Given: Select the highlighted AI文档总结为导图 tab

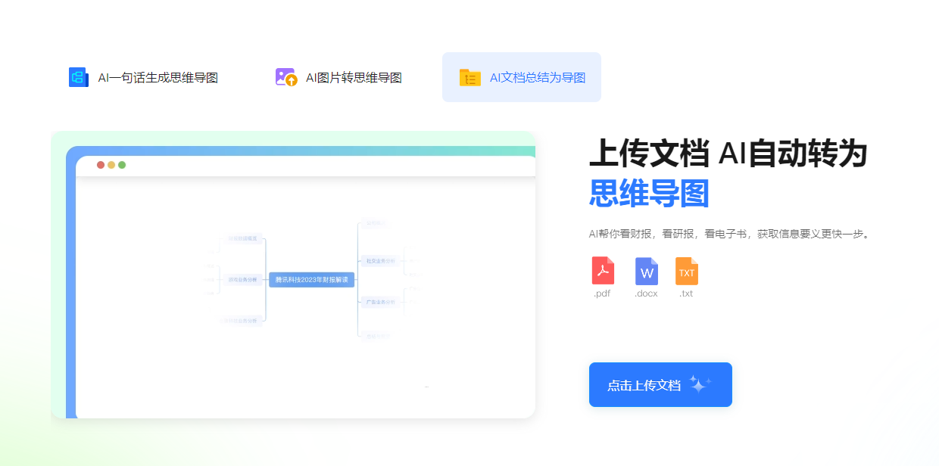Looking at the screenshot, I should (x=522, y=77).
